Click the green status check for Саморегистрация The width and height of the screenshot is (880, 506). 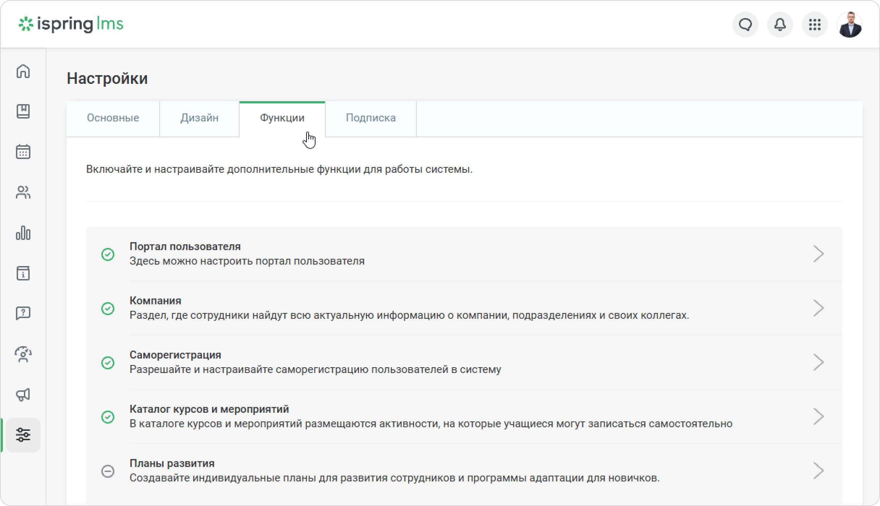[108, 363]
